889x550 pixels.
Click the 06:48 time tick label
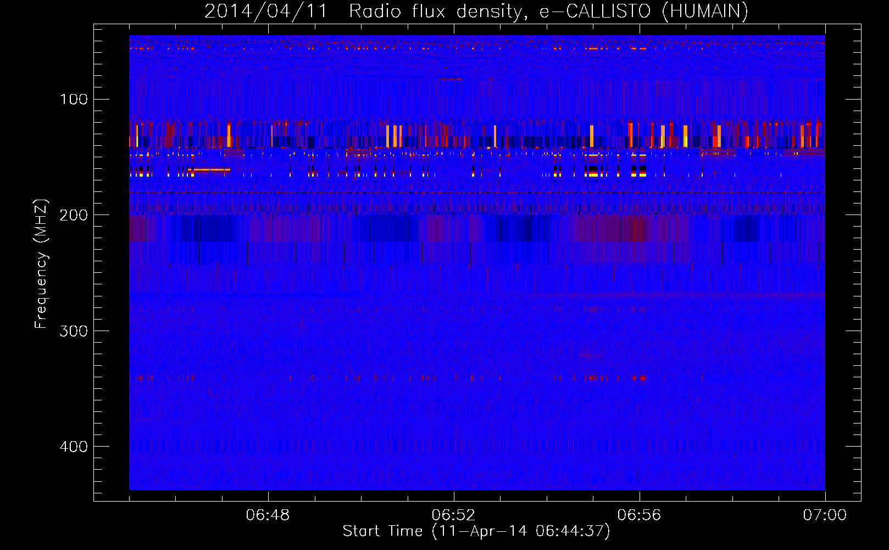pyautogui.click(x=268, y=515)
